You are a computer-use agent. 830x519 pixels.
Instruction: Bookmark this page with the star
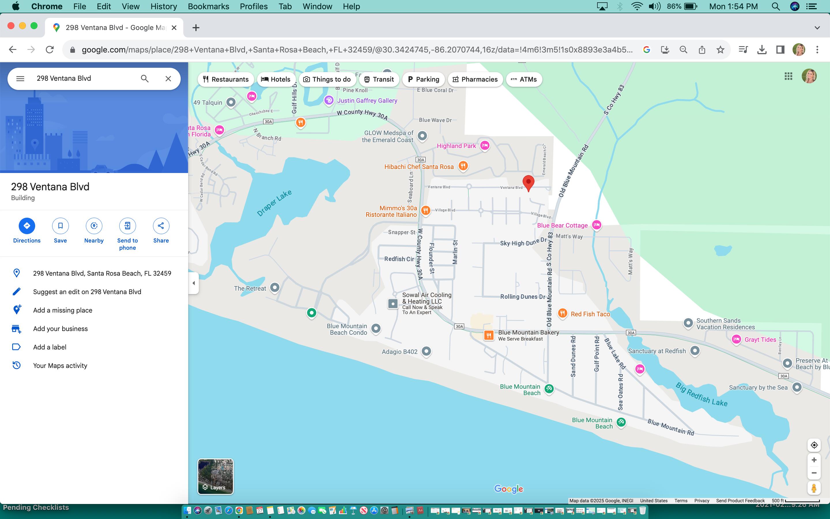click(x=720, y=50)
